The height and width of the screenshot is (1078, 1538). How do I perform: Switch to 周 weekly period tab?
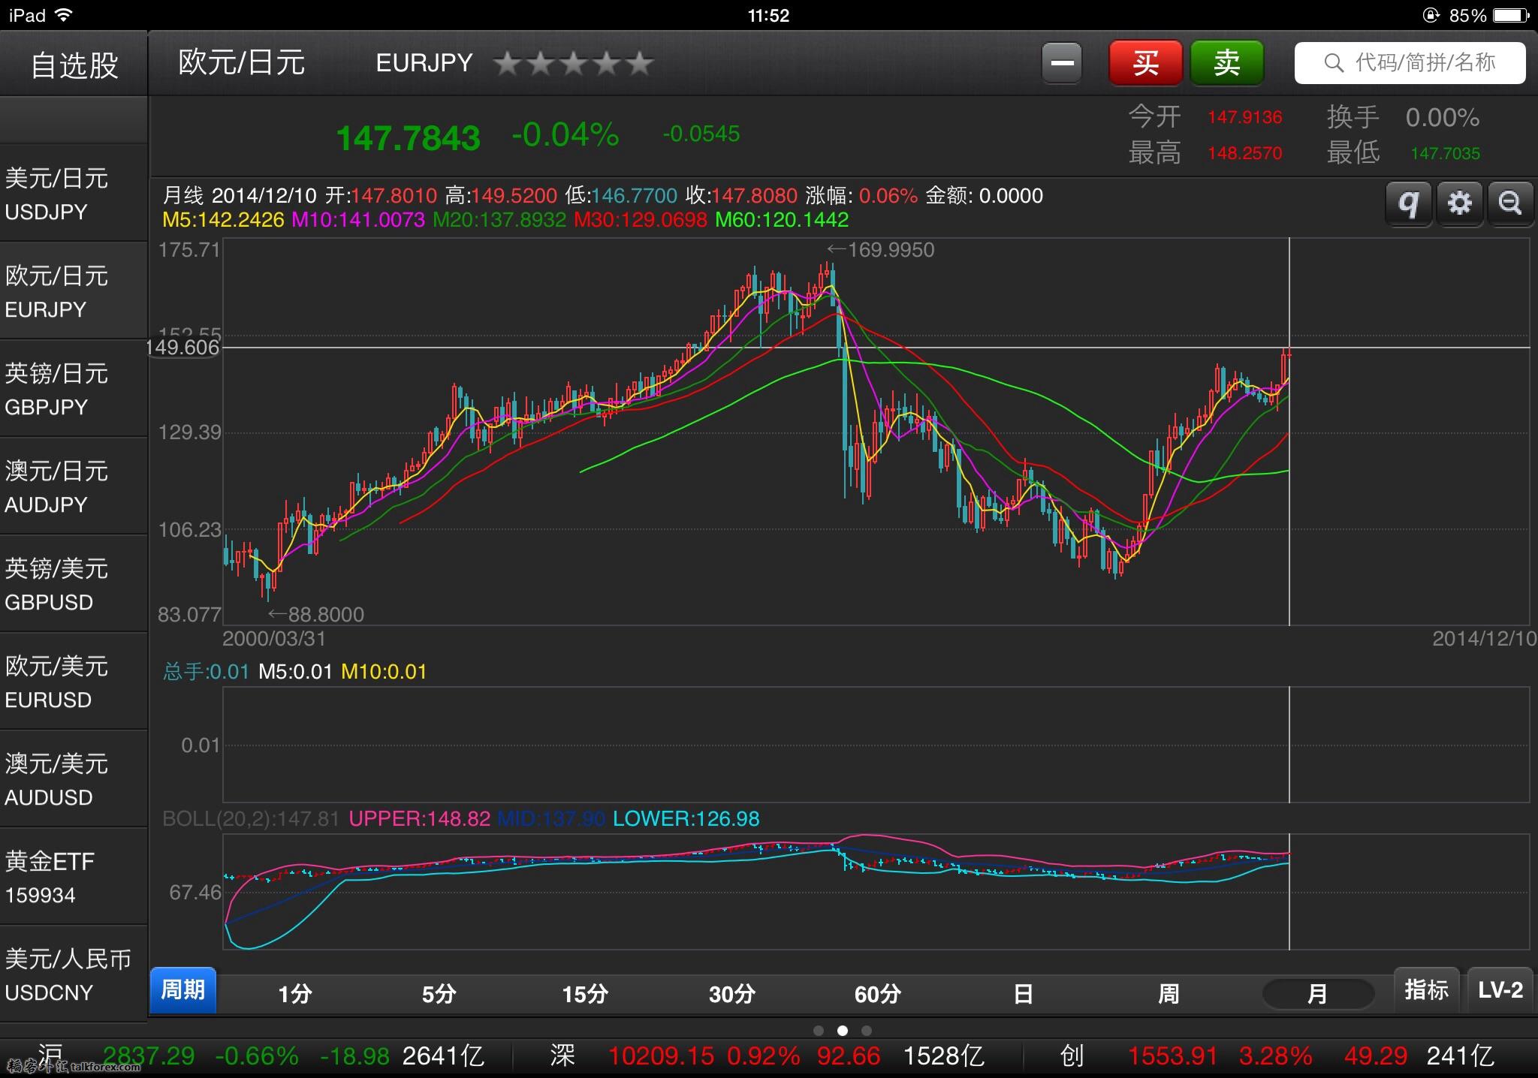coord(1169,994)
